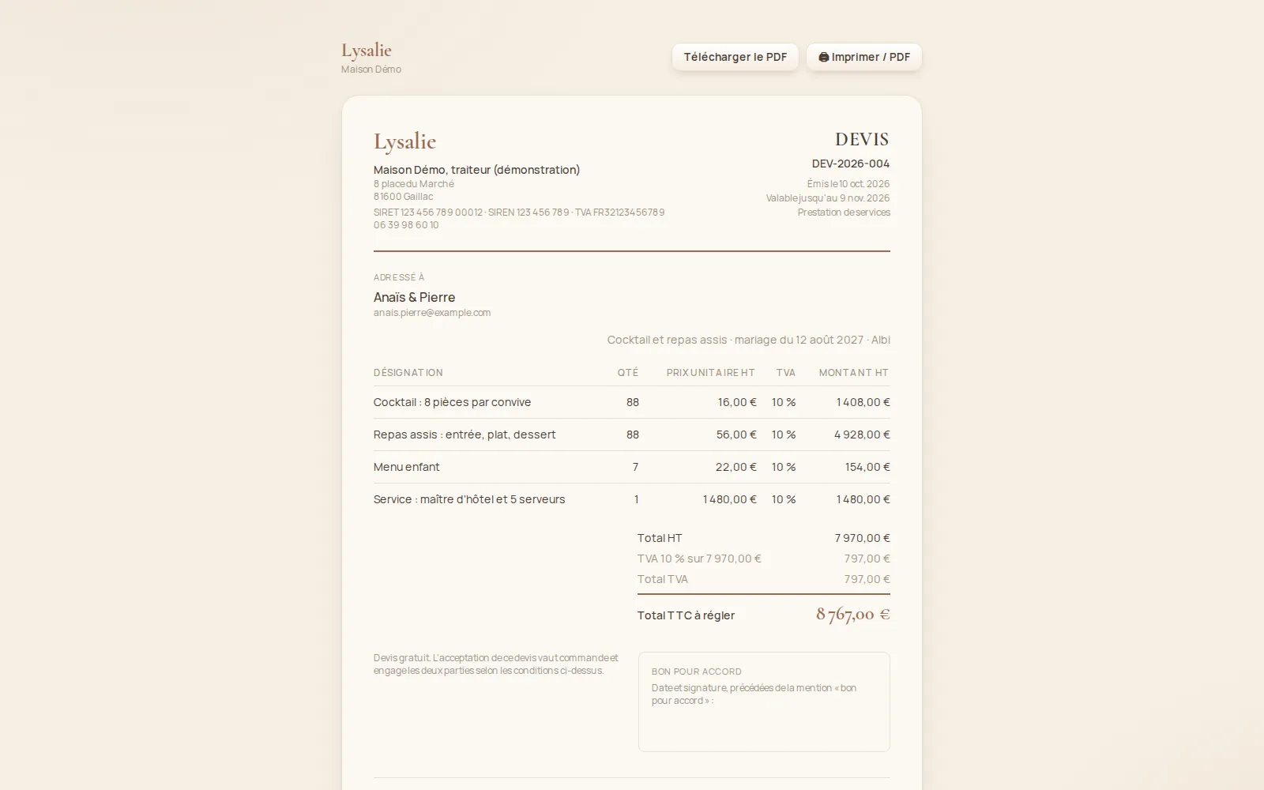Click the unit price 16,00 € in the Cocktail row
Screen dimensions: 1264x790
(737, 402)
